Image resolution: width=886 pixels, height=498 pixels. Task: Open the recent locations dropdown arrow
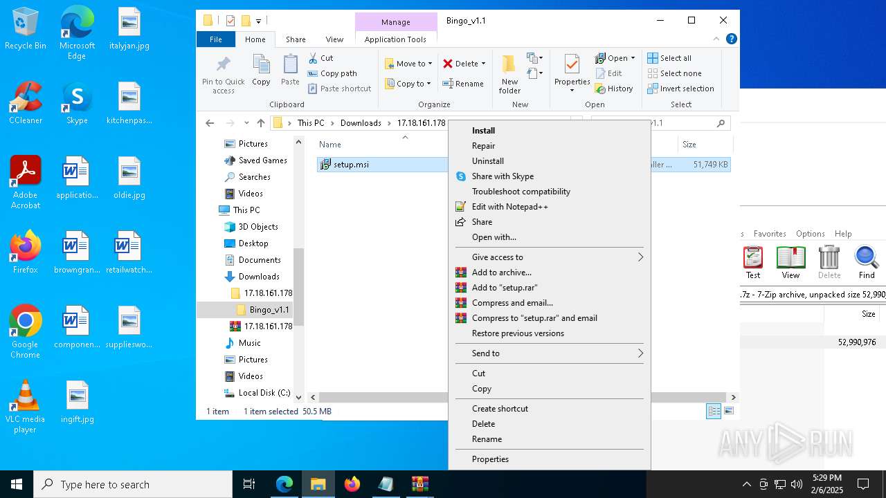tap(246, 123)
